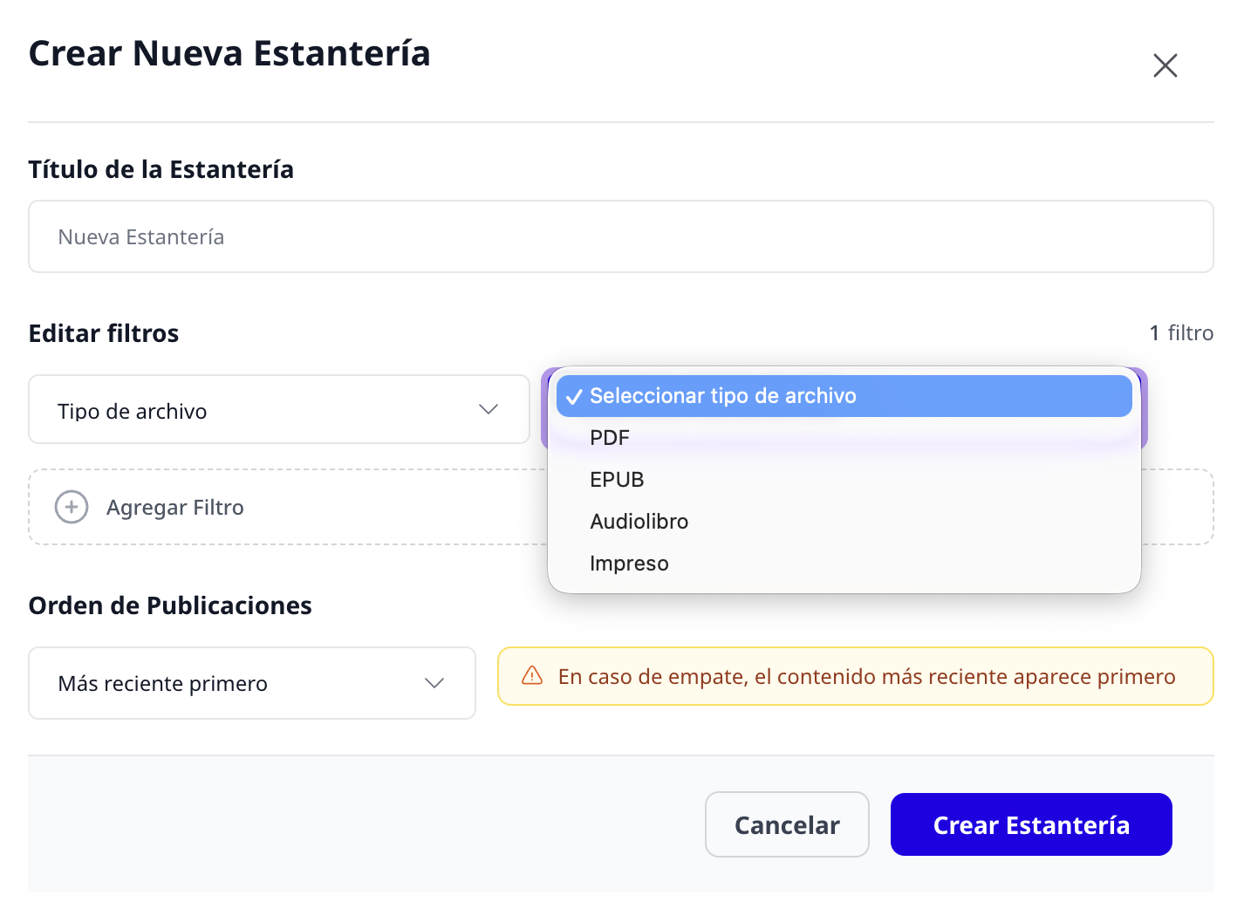Screen dimensions: 1237x916
Task: Click the warning triangle icon in the notice
Action: pos(532,676)
